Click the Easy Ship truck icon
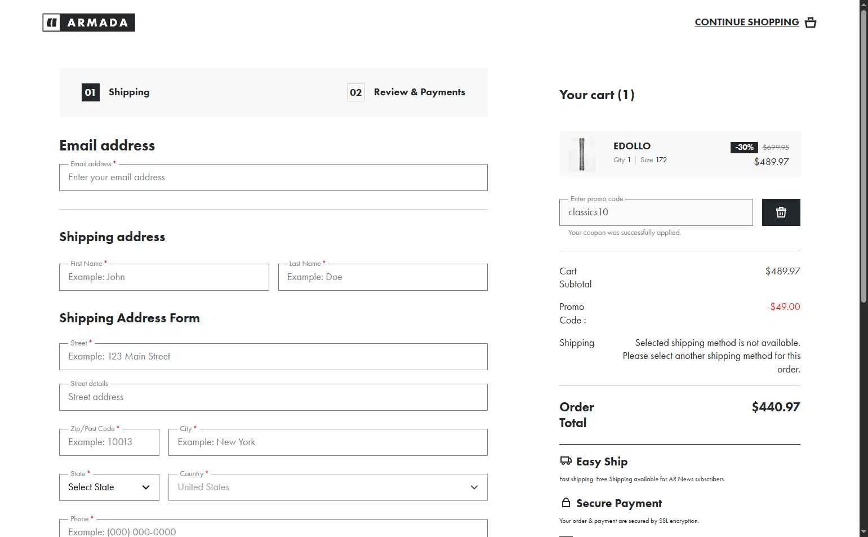Viewport: 868px width, 537px height. coord(566,461)
